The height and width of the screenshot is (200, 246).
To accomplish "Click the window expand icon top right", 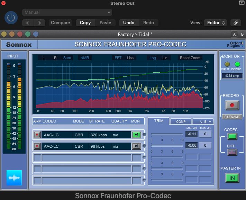I will coord(242,3).
